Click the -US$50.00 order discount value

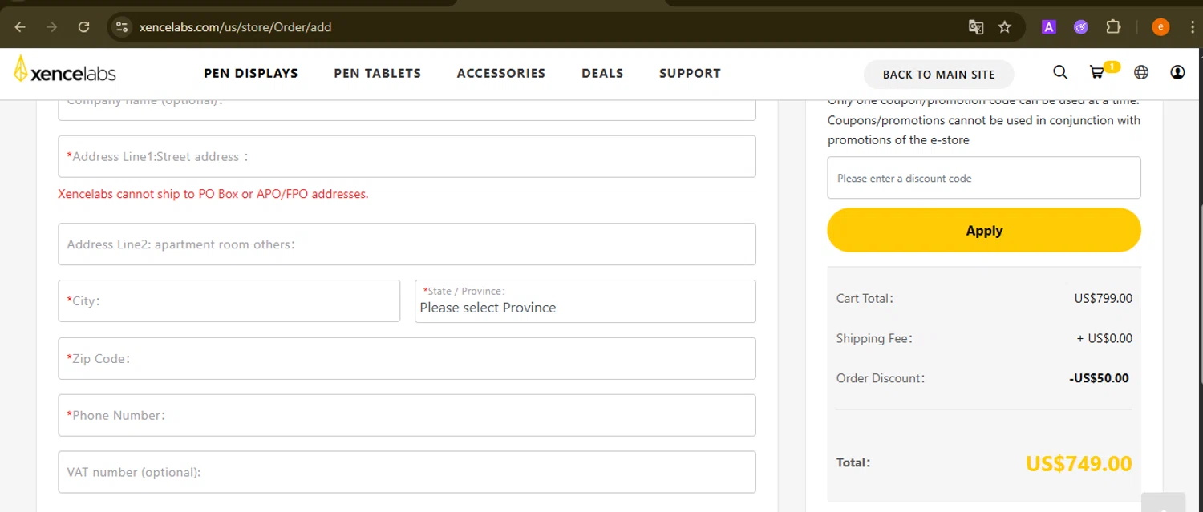[x=1099, y=378]
